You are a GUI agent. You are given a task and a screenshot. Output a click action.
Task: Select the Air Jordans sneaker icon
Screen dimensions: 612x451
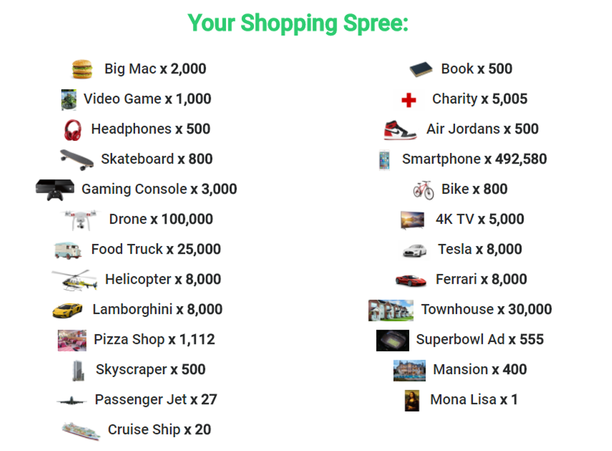tap(400, 130)
